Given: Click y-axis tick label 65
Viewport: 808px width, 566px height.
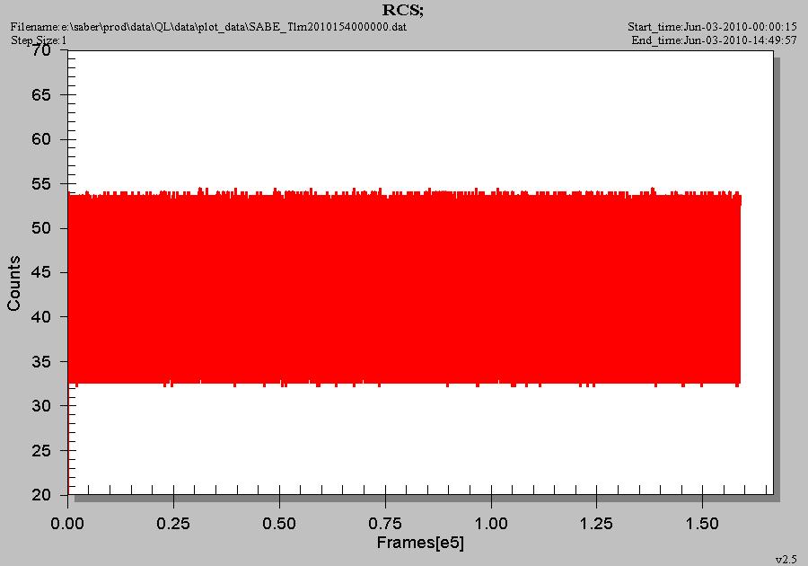Looking at the screenshot, I should (41, 95).
